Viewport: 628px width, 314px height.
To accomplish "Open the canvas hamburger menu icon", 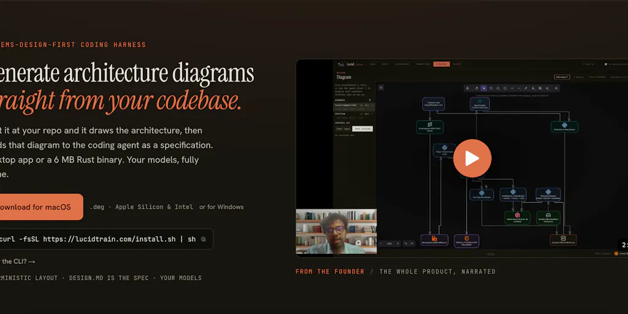I will pyautogui.click(x=381, y=87).
